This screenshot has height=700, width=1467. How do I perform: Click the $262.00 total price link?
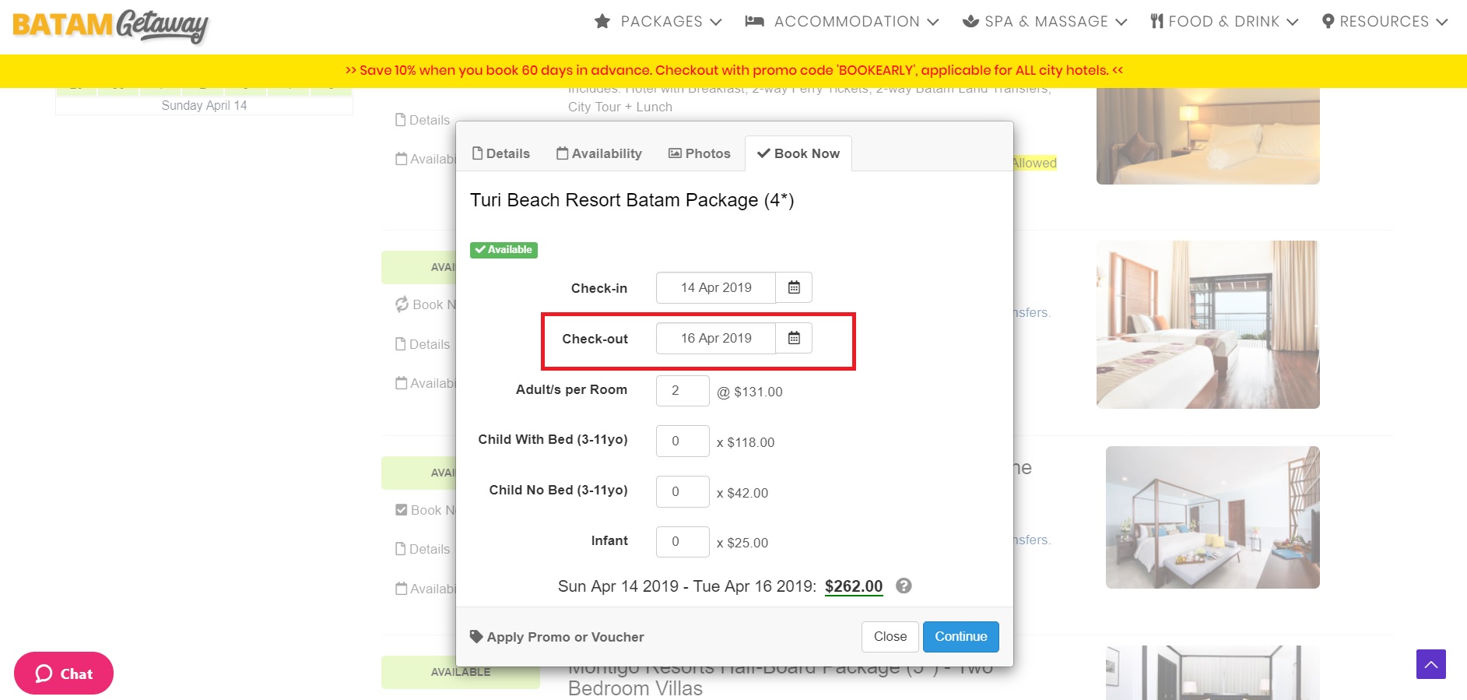[854, 586]
